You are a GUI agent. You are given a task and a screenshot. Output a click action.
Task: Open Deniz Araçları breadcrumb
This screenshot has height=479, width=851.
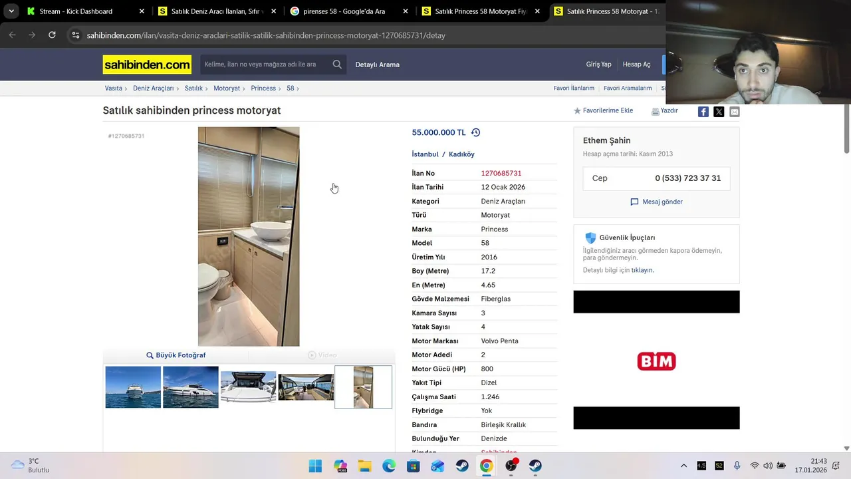(x=153, y=88)
